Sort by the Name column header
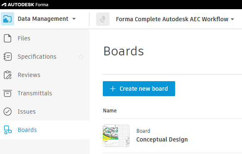The width and height of the screenshot is (242, 154). click(x=110, y=110)
